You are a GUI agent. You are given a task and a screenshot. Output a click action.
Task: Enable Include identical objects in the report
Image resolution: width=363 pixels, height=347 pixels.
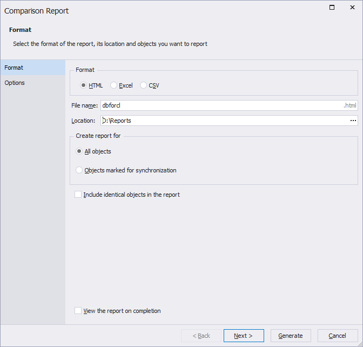(78, 195)
